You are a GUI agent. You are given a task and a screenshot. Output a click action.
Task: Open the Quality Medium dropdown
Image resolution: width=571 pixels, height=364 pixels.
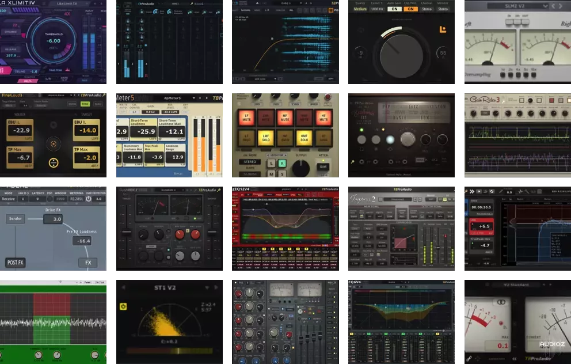pos(360,9)
